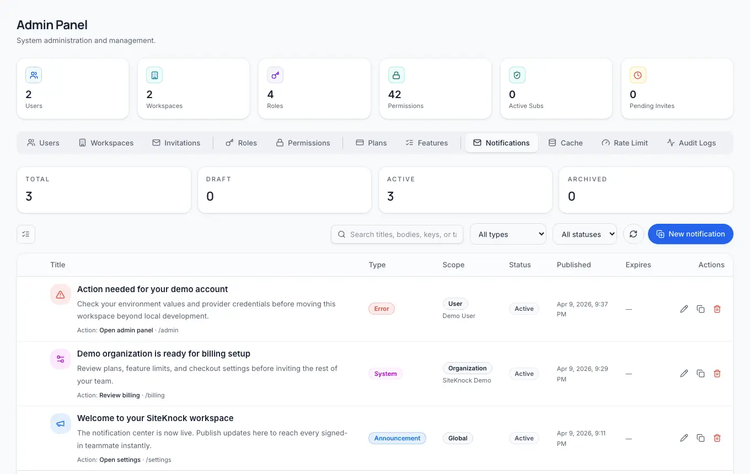Open the All types filter dropdown
Viewport: 750px width, 474px height.
click(x=508, y=234)
